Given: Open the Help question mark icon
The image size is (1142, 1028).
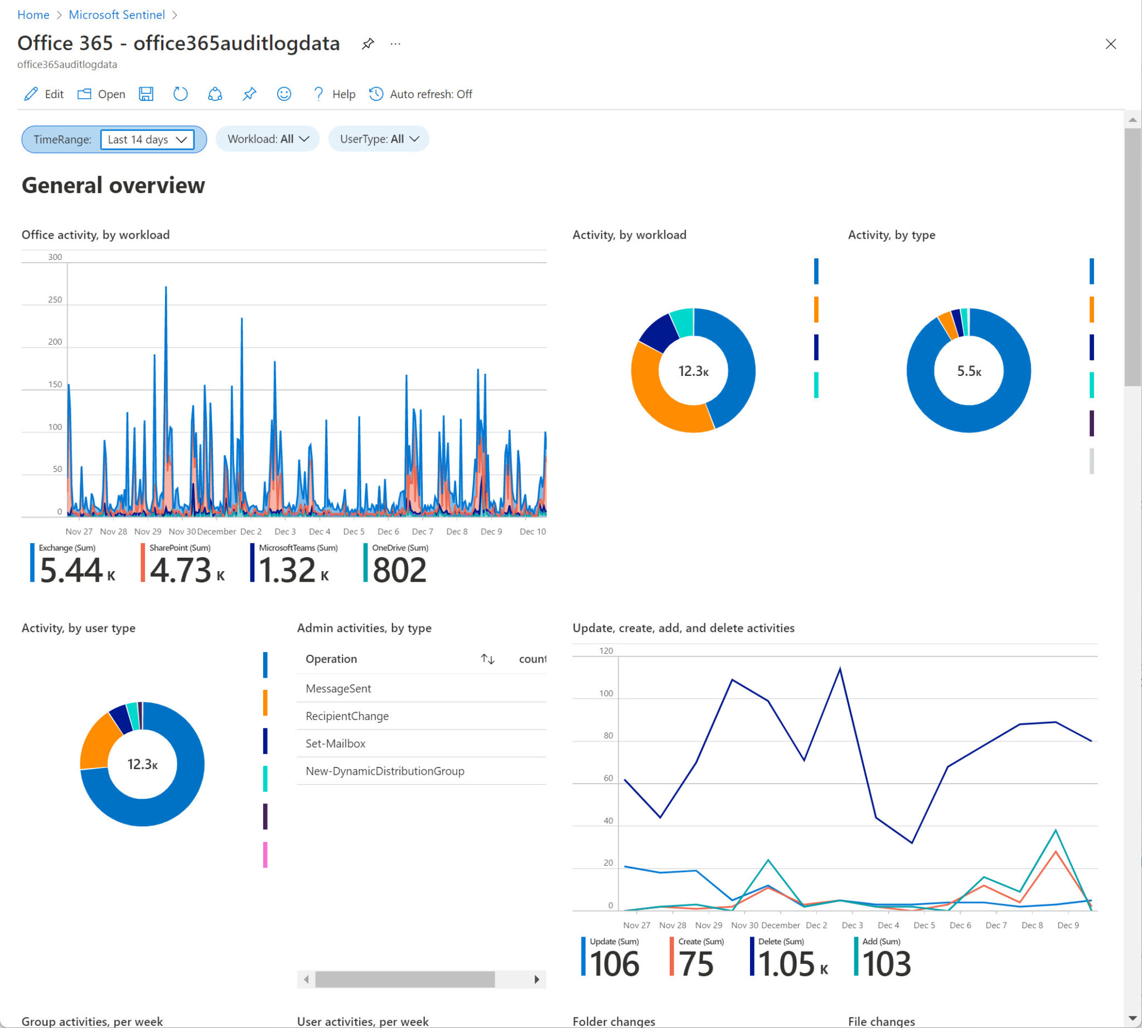Looking at the screenshot, I should [x=318, y=94].
